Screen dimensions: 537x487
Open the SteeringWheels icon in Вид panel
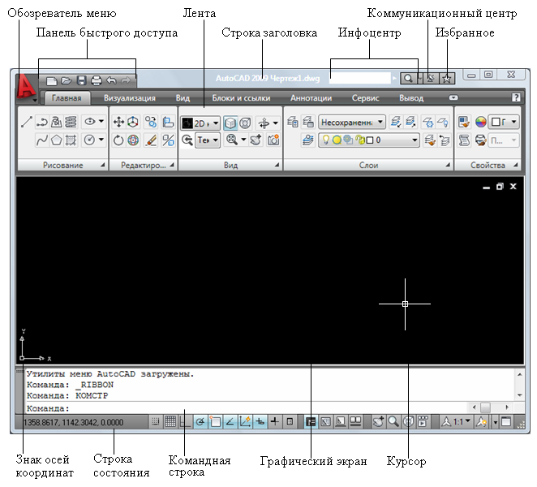click(245, 123)
